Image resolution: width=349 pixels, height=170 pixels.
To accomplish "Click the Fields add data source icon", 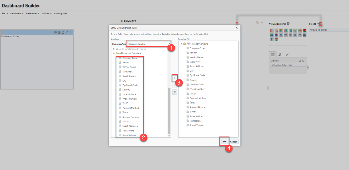I will click(x=321, y=24).
